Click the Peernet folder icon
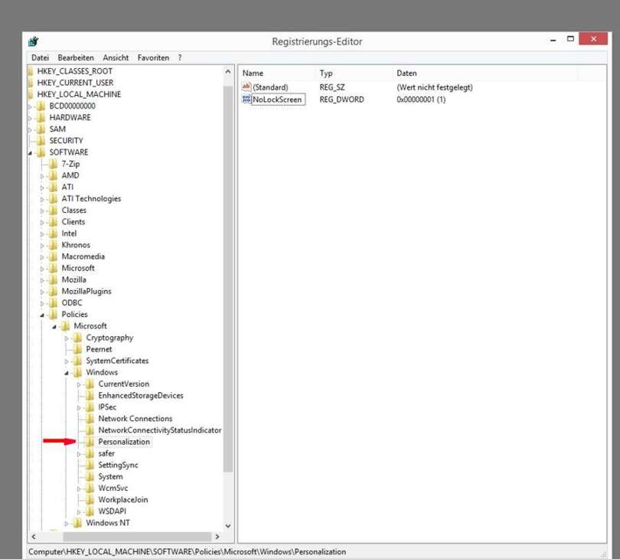Screen dimensions: 620x559 [78, 349]
